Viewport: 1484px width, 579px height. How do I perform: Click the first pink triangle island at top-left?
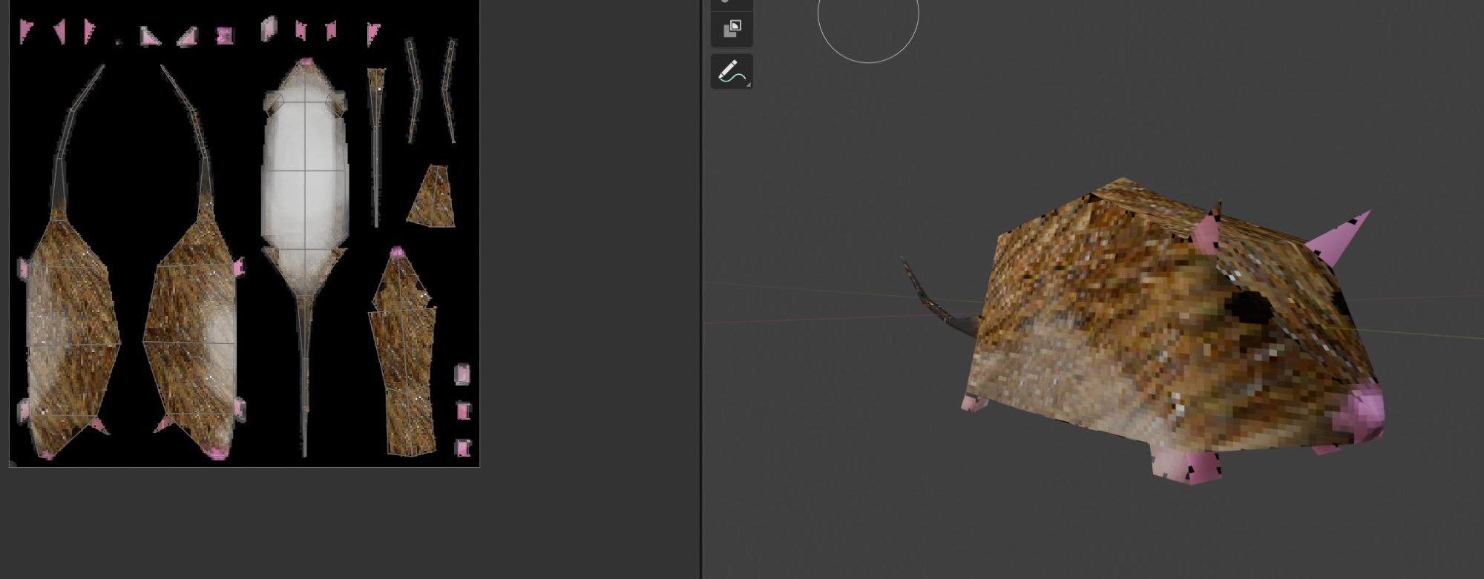[26, 30]
